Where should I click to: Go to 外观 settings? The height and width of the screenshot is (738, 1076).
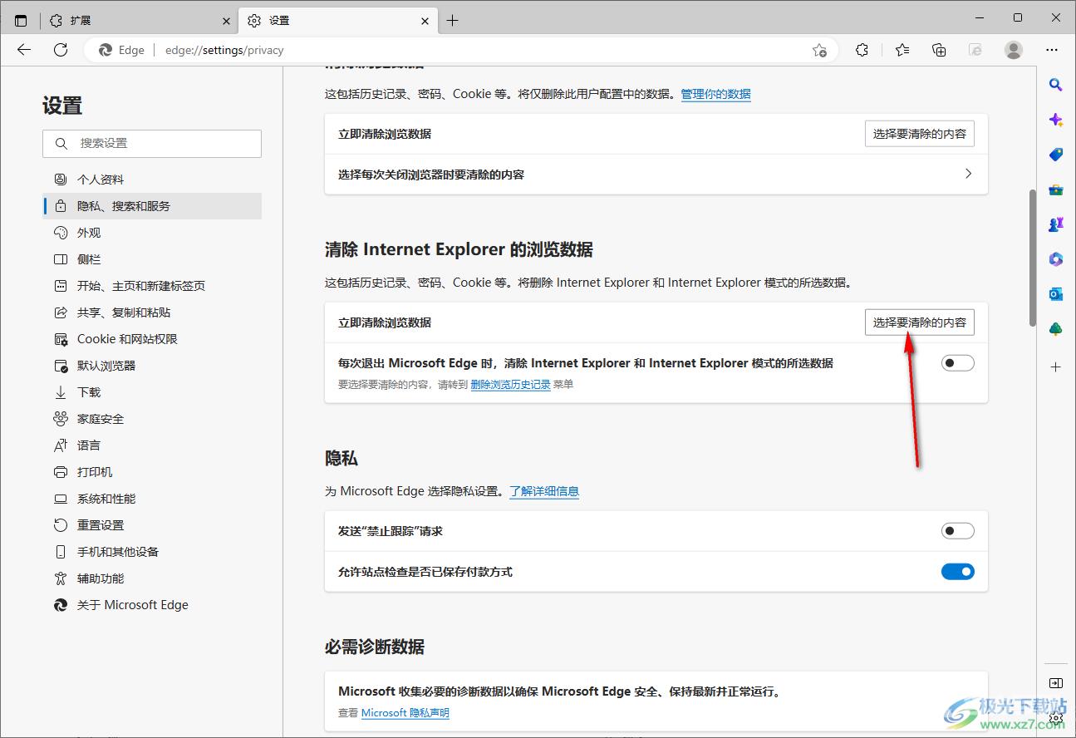click(152, 233)
